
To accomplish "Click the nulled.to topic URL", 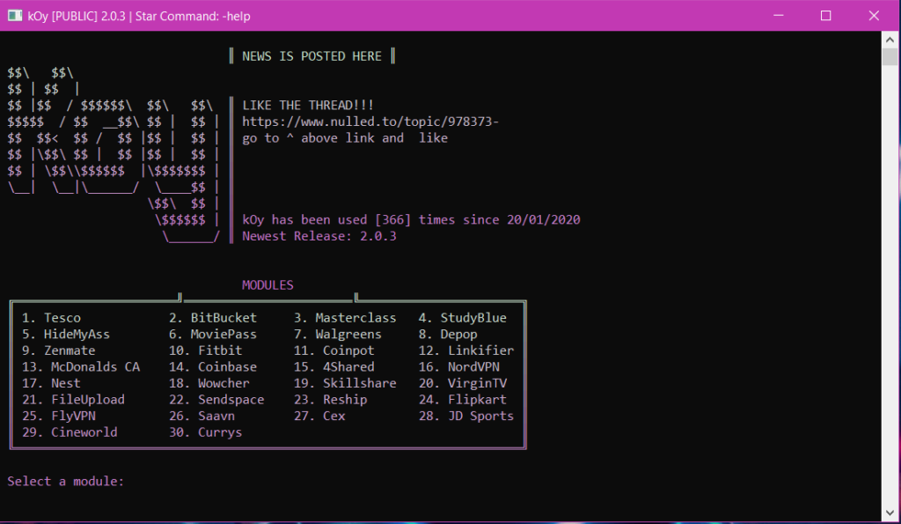I will 370,122.
